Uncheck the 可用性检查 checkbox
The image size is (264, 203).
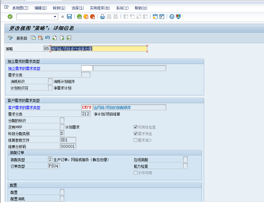[x=135, y=127]
